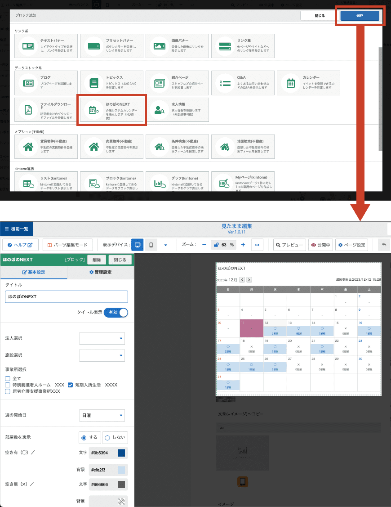
Task: Toggle the タイトル表示 switch
Action: (x=116, y=312)
